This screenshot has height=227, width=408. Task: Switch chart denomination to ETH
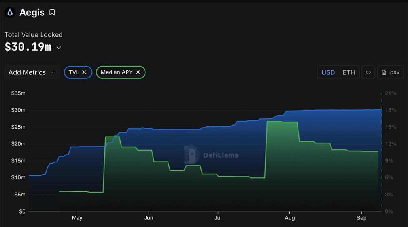coord(349,72)
